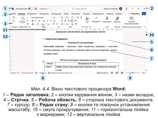Click Increase Indent icon
Viewport: 158px width, 118px height.
click(81, 17)
